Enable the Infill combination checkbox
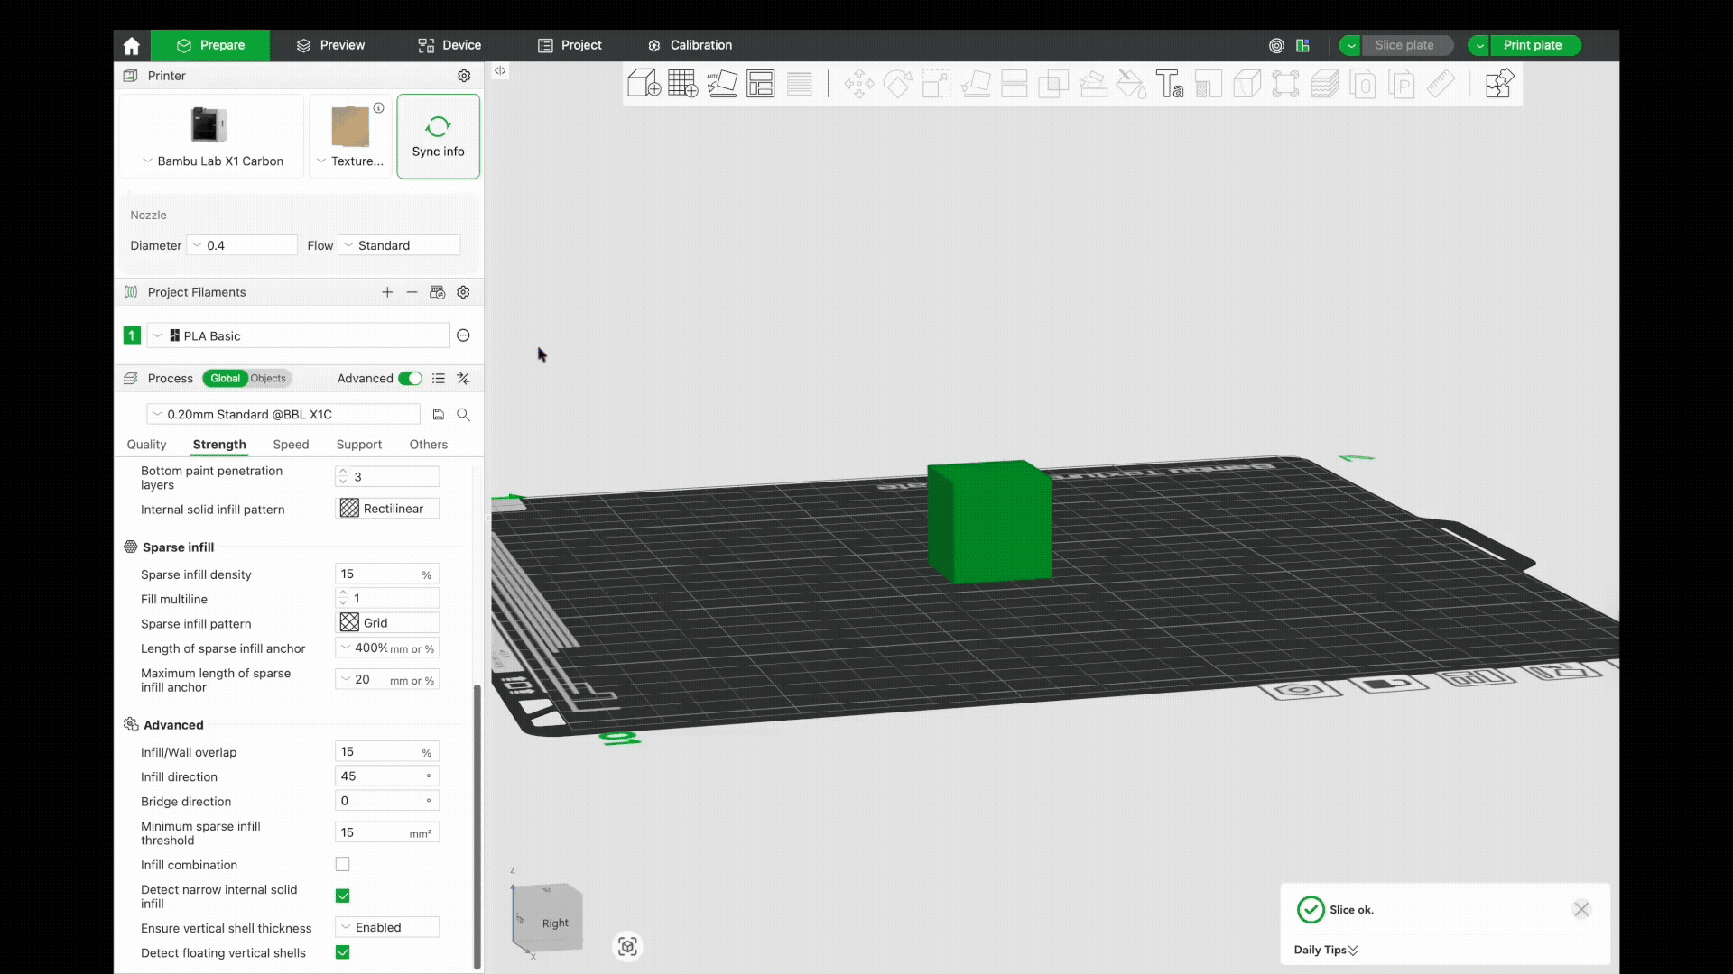 pyautogui.click(x=343, y=864)
